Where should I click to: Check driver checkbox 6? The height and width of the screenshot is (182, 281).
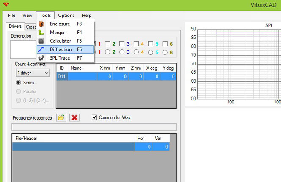pyautogui.click(x=165, y=44)
